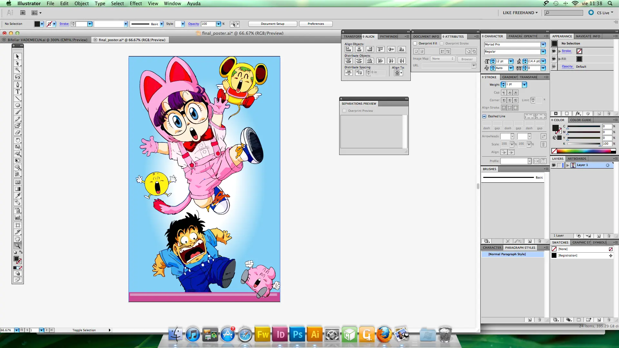The image size is (619, 348).
Task: Select the Line Segment tool
Action: 17,98
